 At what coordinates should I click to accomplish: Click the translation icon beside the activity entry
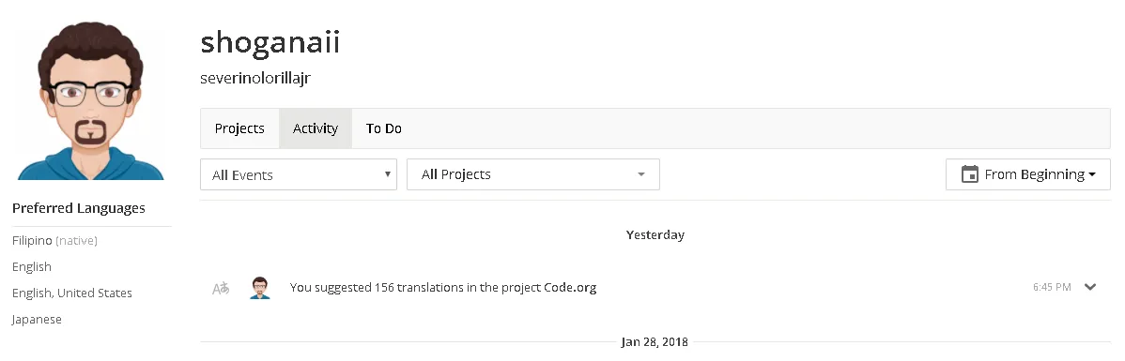(x=221, y=288)
